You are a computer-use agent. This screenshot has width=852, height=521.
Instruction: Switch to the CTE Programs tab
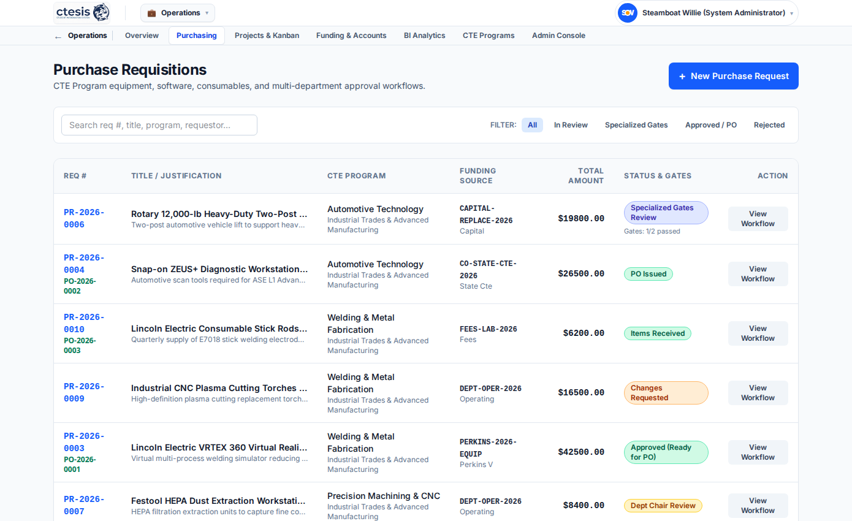click(489, 36)
